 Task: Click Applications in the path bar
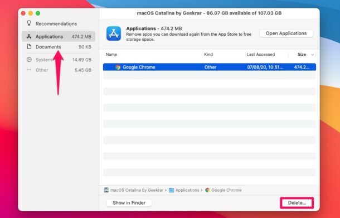(187, 190)
